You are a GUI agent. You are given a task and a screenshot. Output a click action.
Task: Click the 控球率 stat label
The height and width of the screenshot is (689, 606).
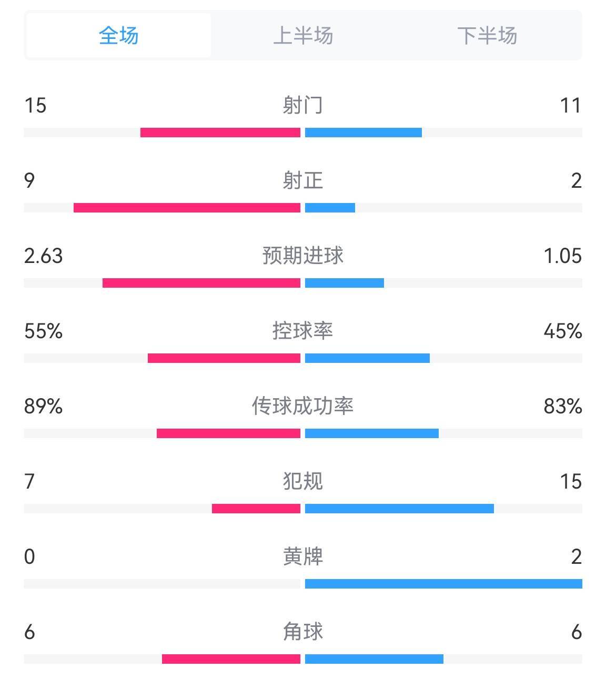pyautogui.click(x=302, y=331)
